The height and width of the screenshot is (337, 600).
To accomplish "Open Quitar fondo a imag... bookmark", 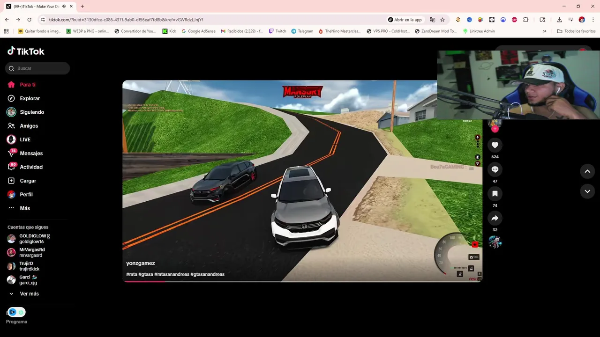I will 40,31.
